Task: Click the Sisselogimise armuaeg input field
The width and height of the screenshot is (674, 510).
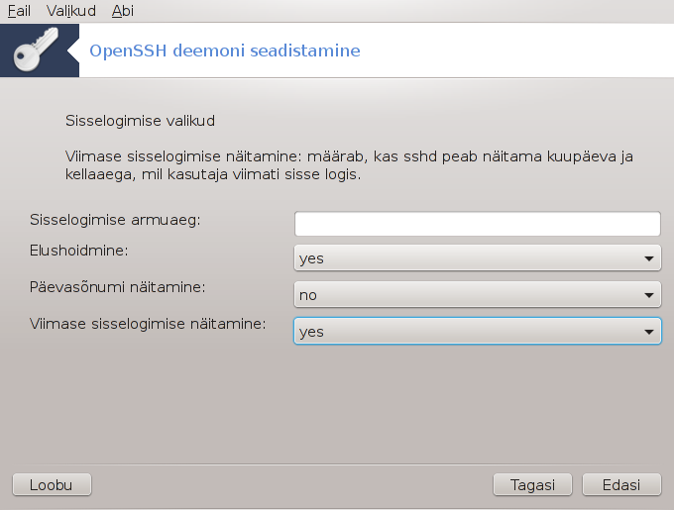Action: (x=477, y=224)
